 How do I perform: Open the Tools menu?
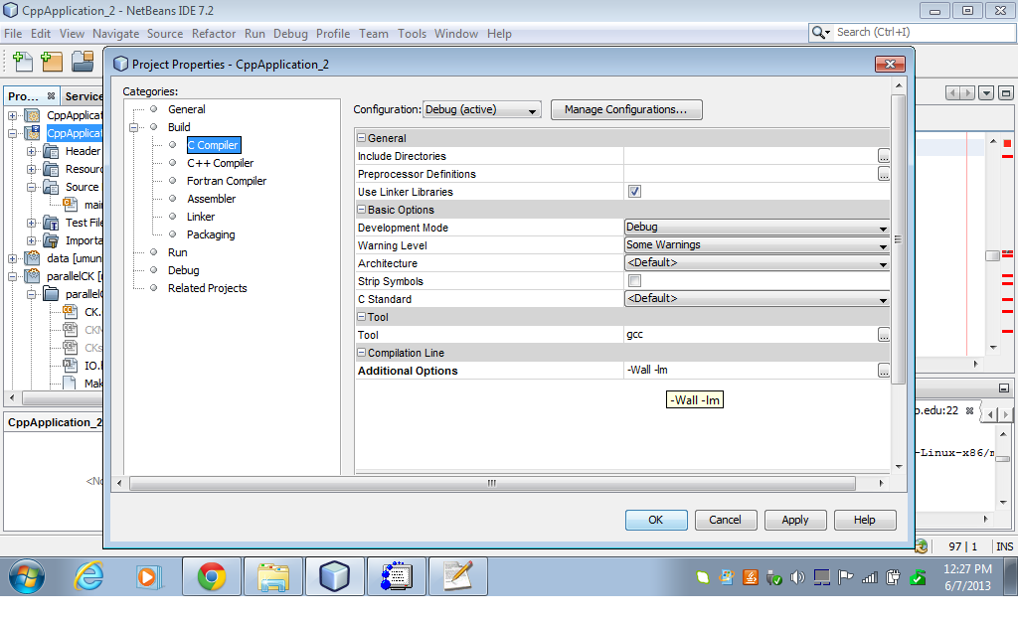coord(412,34)
